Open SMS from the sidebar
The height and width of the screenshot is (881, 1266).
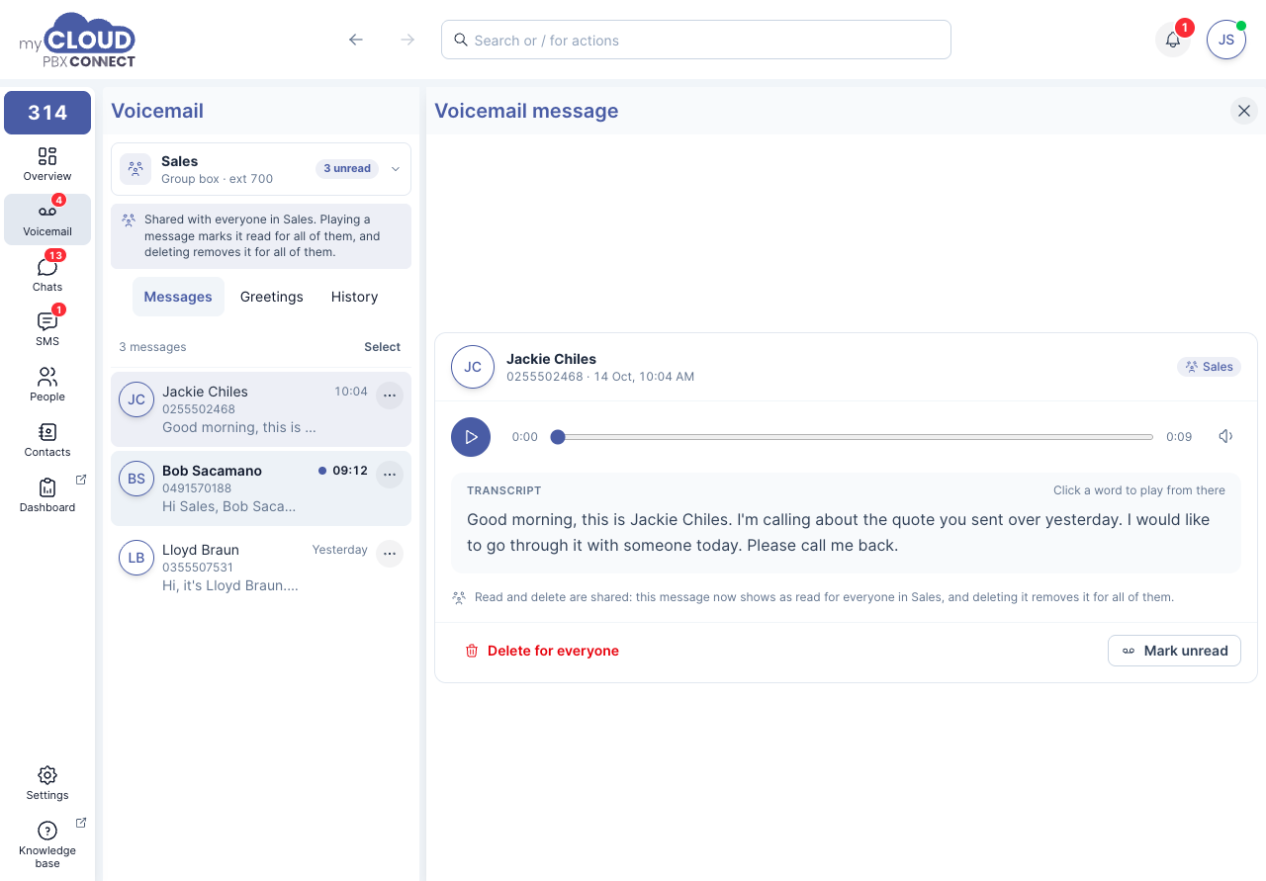[47, 329]
